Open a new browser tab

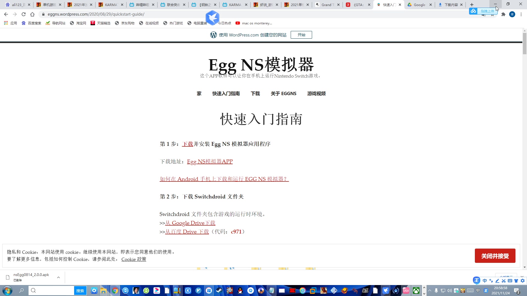[472, 5]
